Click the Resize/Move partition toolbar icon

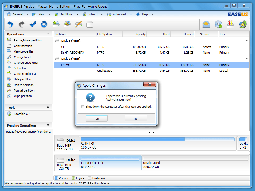56,24
